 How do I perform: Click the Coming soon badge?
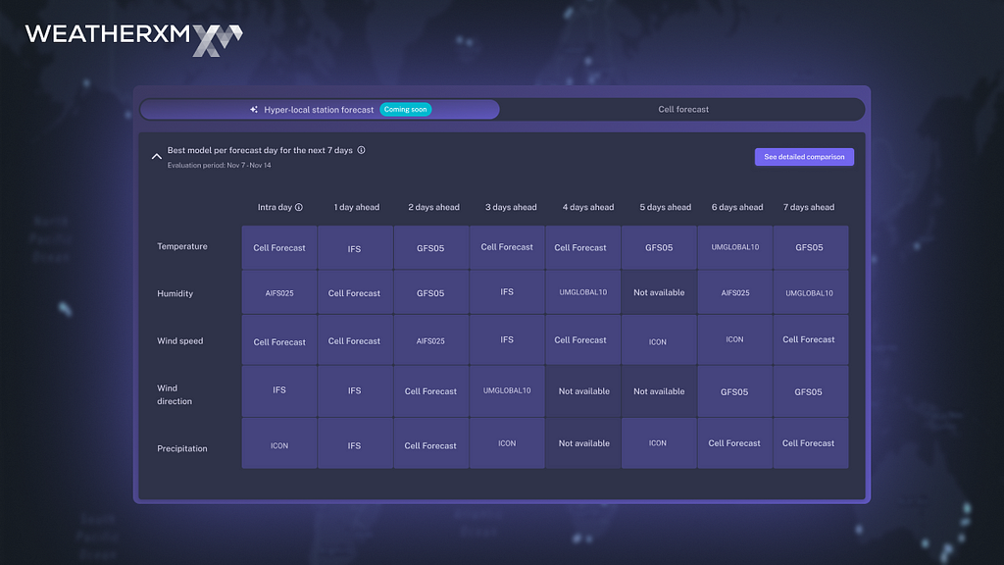405,109
